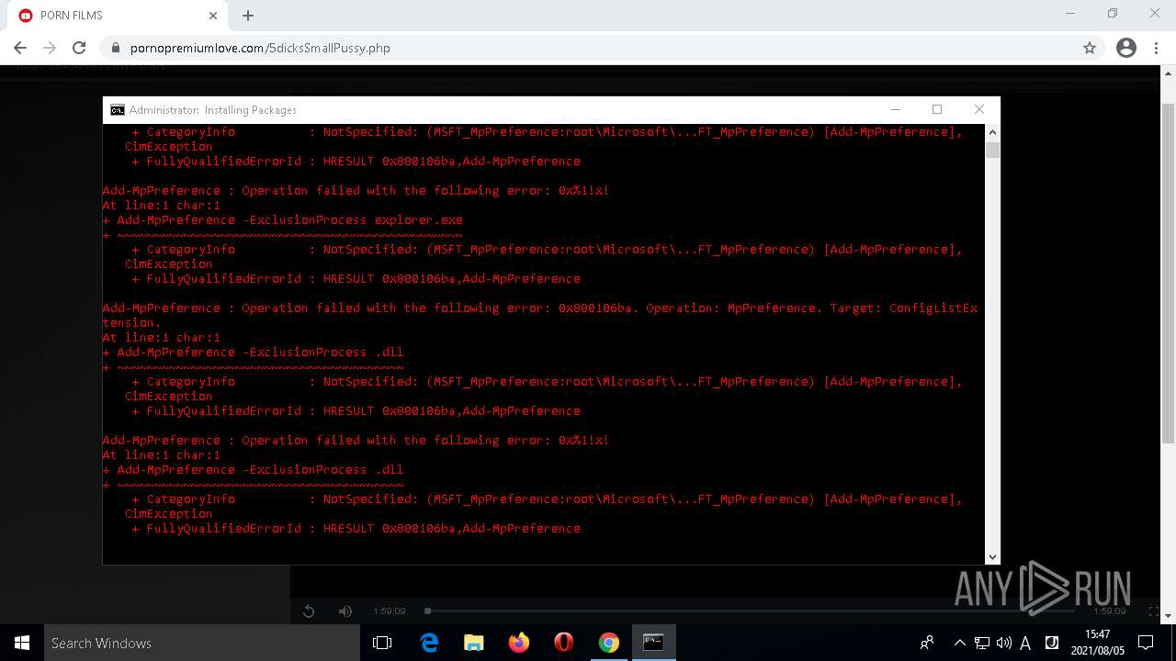Viewport: 1176px width, 661px height.
Task: Open the Chrome profile avatar menu
Action: [1126, 48]
